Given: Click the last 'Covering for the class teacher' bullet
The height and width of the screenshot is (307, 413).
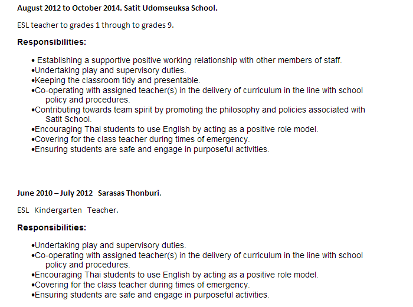Looking at the screenshot, I should [142, 285].
